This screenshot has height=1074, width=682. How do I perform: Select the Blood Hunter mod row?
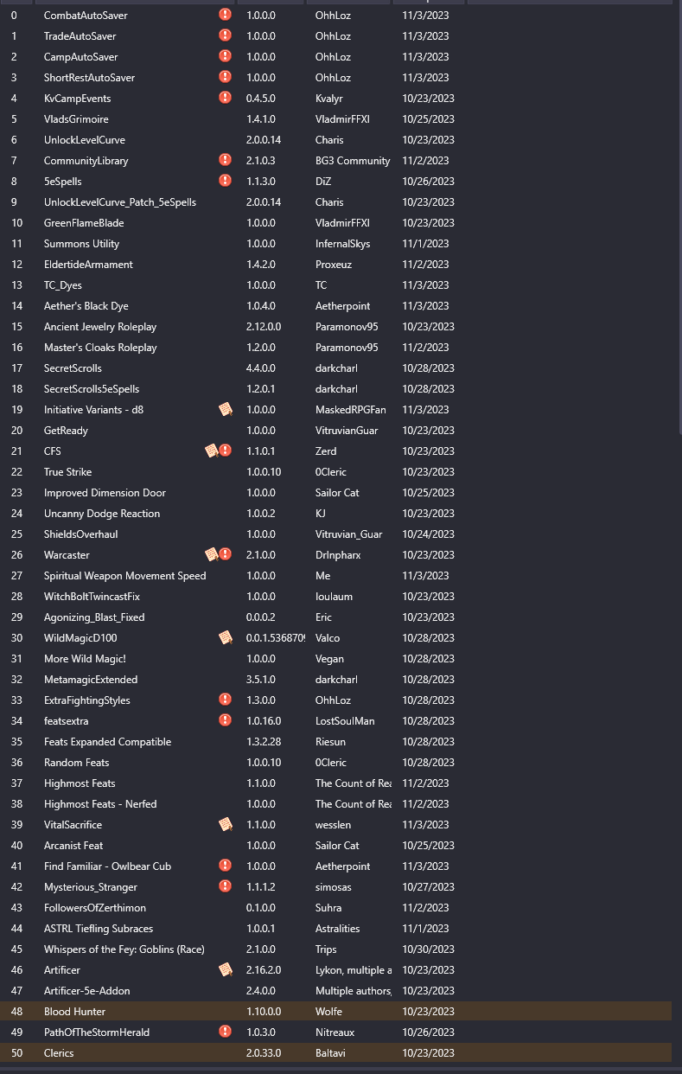pyautogui.click(x=74, y=1011)
